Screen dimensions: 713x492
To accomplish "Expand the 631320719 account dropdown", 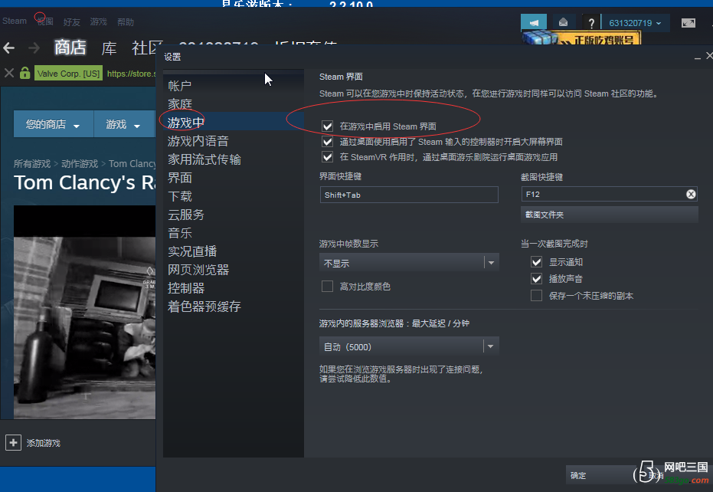I will point(635,23).
